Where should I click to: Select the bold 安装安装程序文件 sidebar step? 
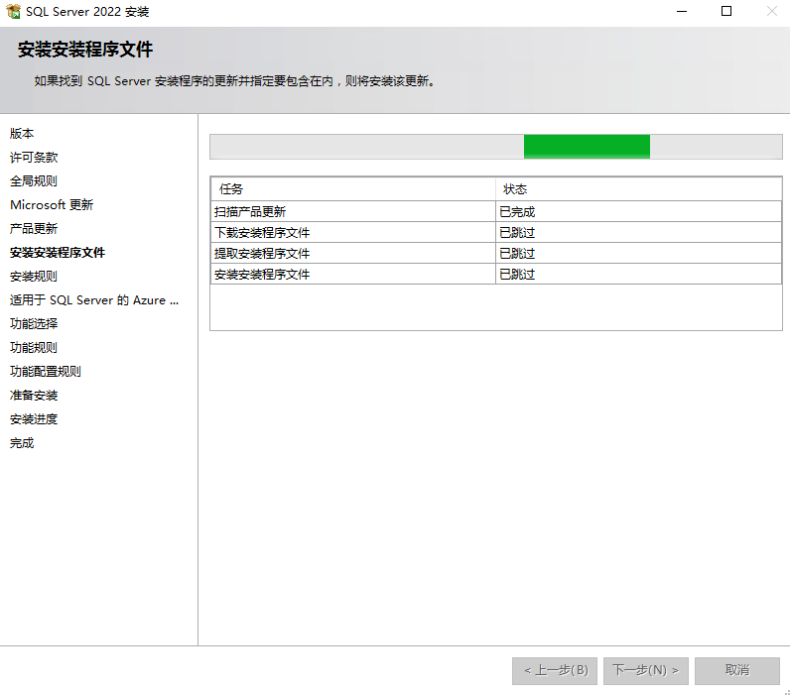[58, 253]
